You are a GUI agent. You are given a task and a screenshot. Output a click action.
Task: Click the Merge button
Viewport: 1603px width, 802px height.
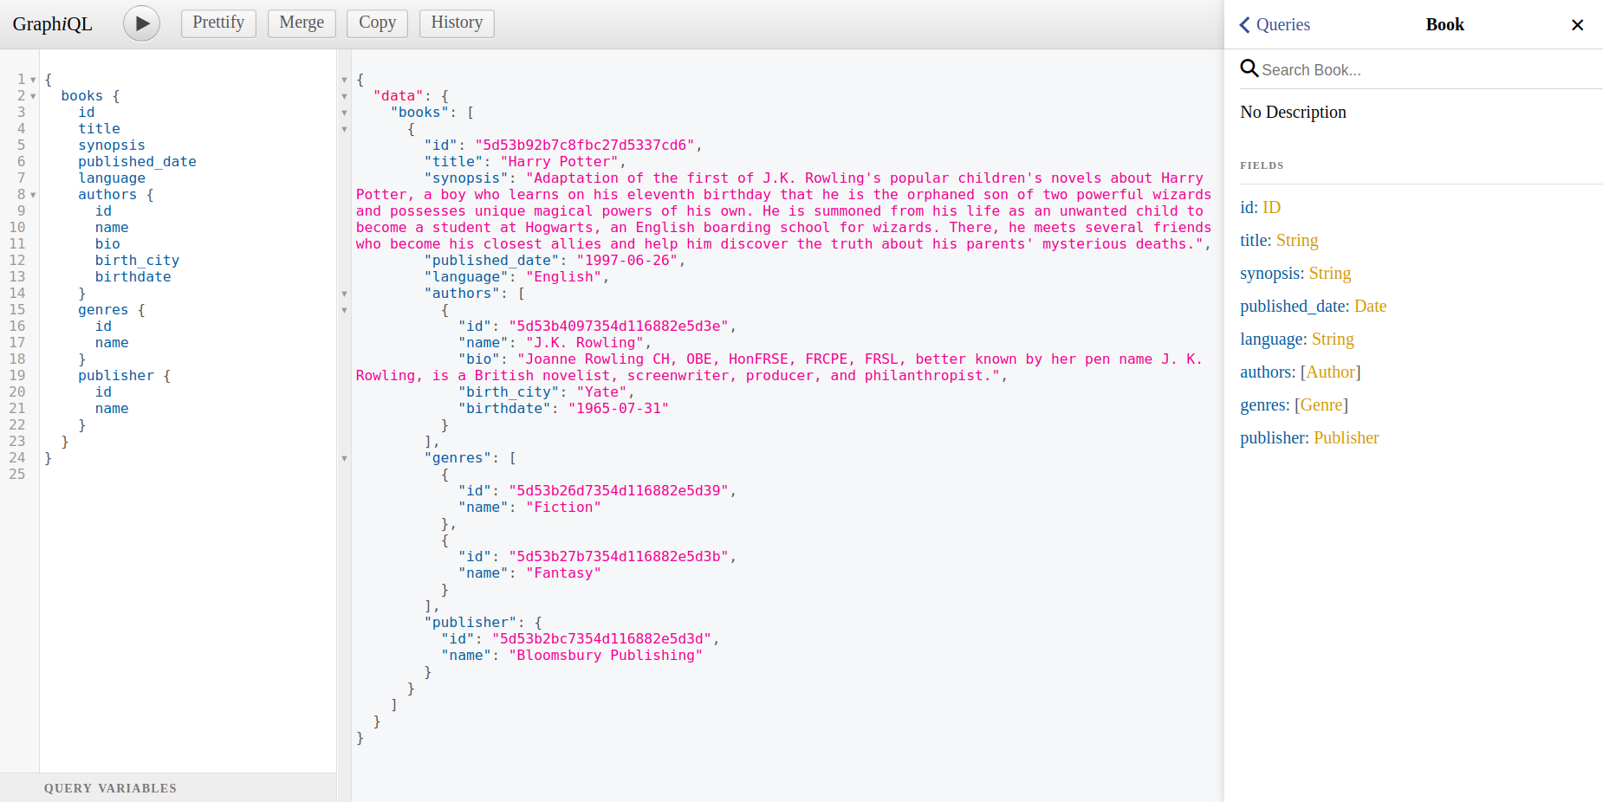[302, 23]
